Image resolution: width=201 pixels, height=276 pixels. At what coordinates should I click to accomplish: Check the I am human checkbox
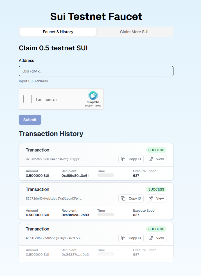pyautogui.click(x=28, y=99)
